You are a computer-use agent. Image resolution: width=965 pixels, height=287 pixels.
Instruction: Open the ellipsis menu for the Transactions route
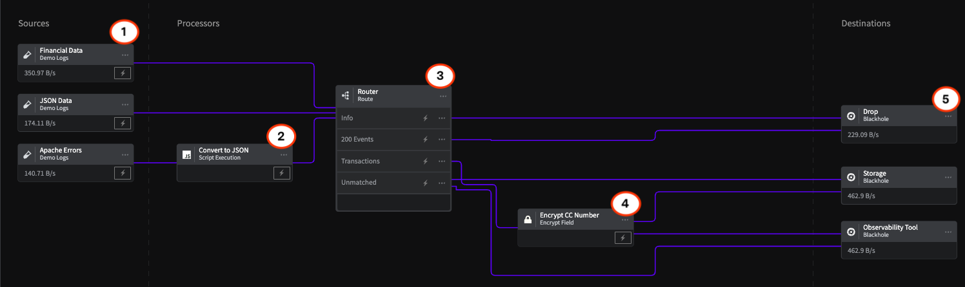point(442,162)
